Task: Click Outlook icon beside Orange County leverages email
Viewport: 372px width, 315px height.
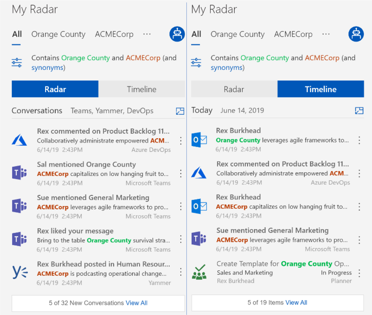Action: 199,140
